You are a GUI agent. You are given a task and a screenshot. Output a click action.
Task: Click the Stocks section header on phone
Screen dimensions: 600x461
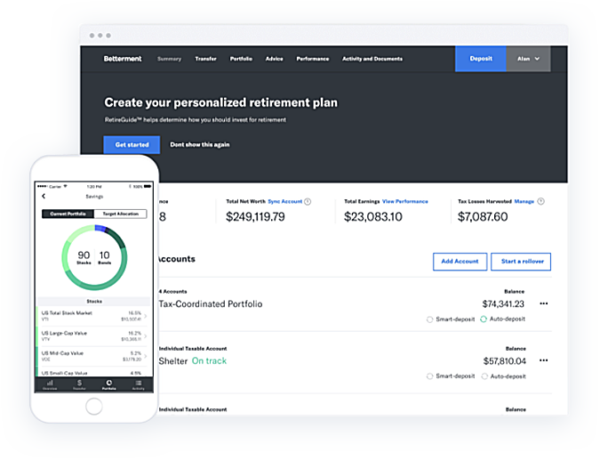[x=94, y=302]
